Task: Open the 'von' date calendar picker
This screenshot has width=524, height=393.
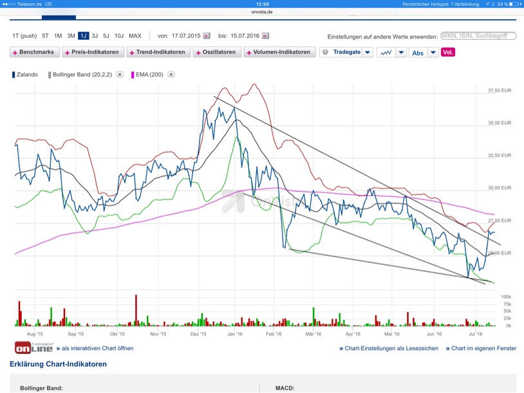Action: pos(207,36)
